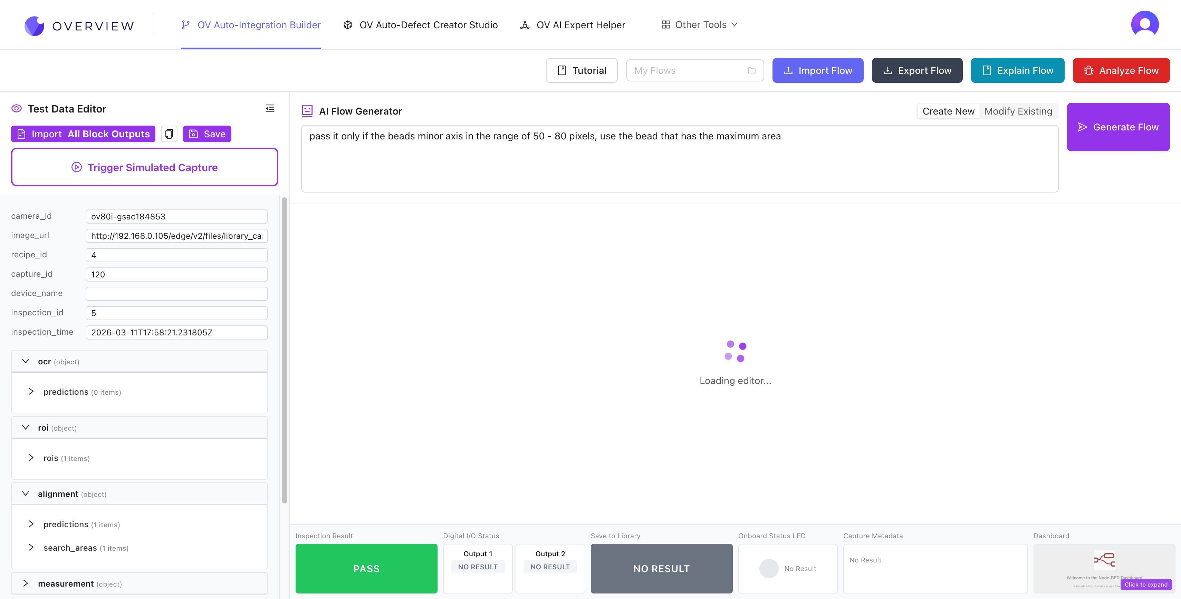Click the Generate Flow button

coord(1118,127)
